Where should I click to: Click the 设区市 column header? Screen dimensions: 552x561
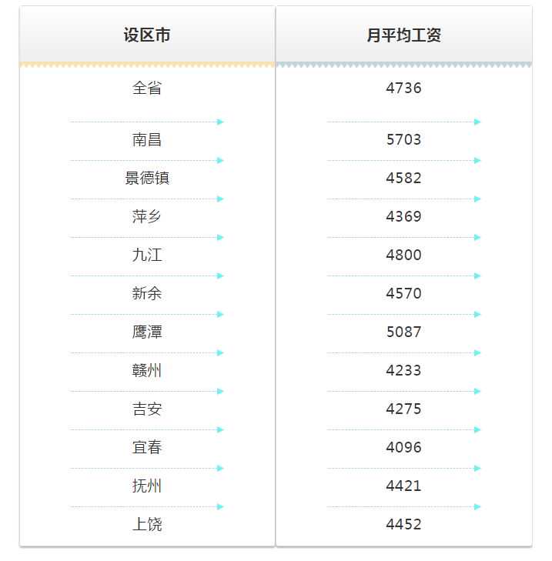[146, 35]
